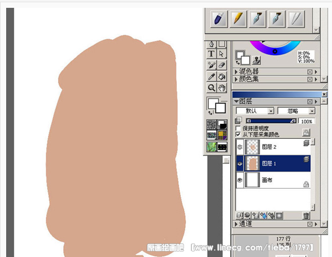Open the paper texture selector

[211, 124]
